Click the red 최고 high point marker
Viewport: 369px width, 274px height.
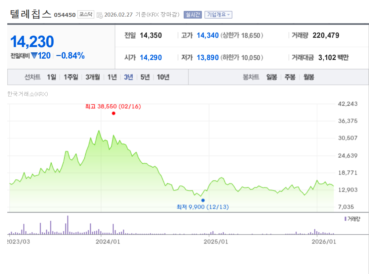pyautogui.click(x=114, y=113)
